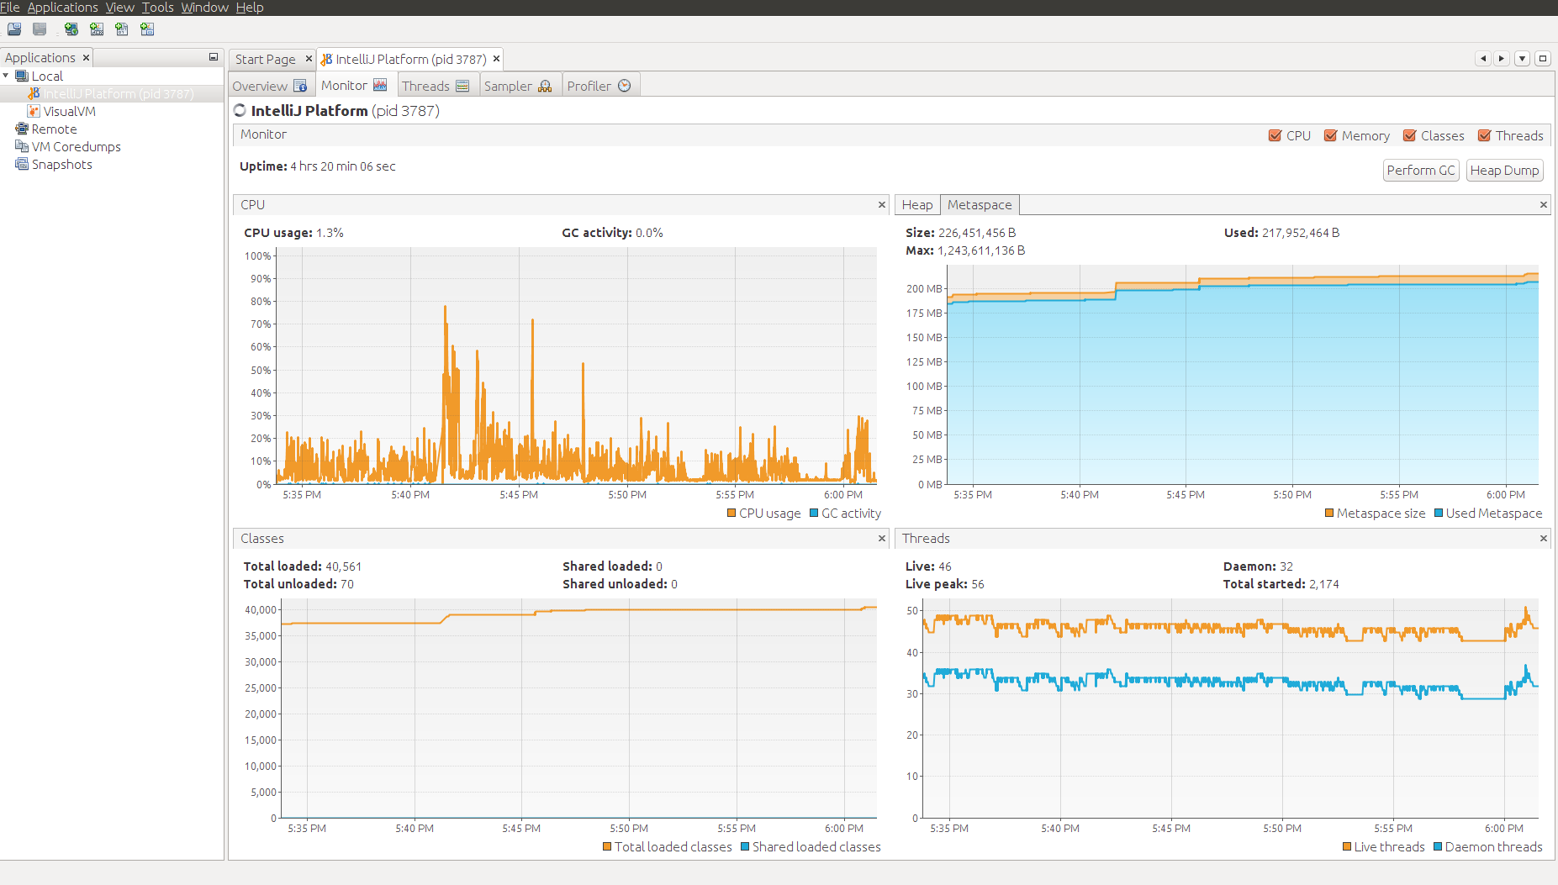Uncheck the Threads monitor checkbox
The image size is (1558, 885).
pos(1485,135)
